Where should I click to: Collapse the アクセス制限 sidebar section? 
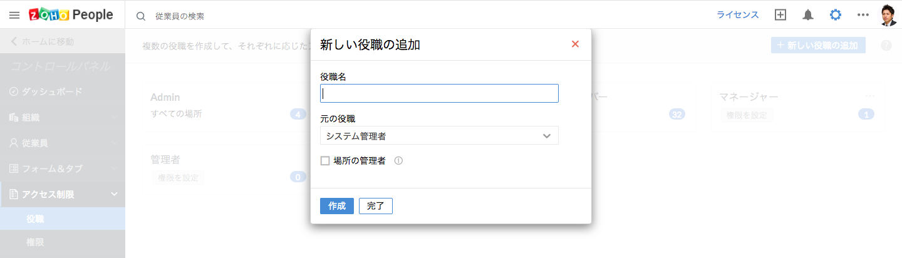click(115, 194)
